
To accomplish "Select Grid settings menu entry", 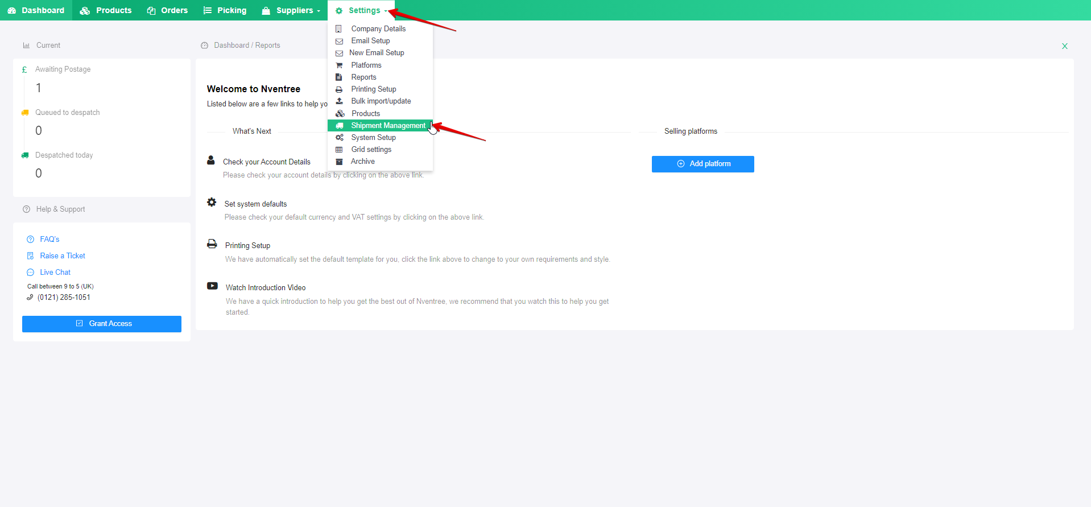I will (x=380, y=149).
